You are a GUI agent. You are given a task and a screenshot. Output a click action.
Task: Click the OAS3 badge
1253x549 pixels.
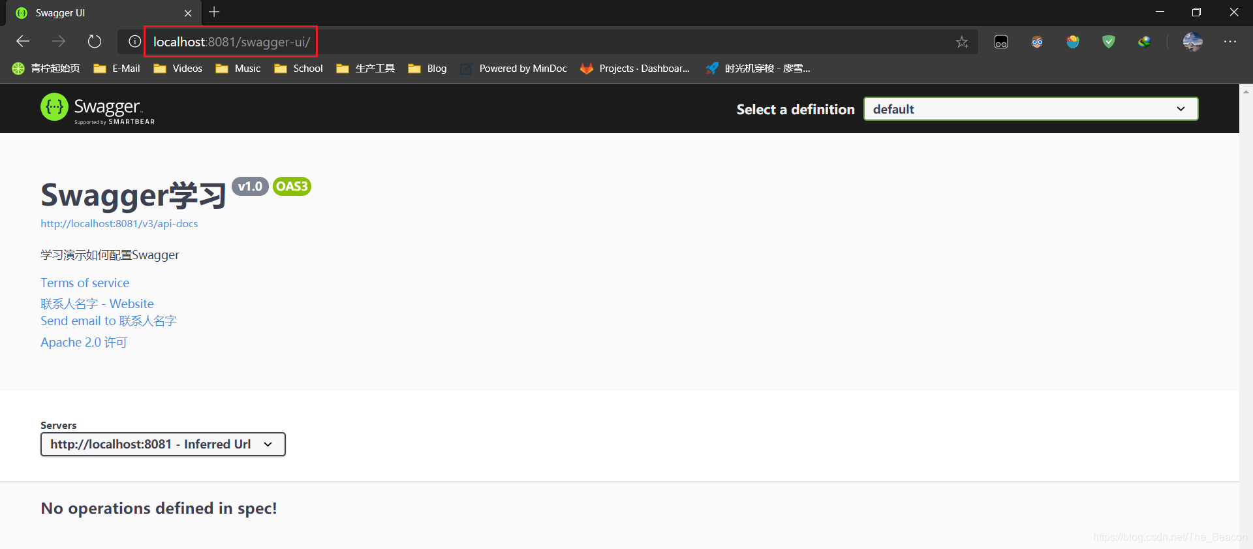[x=292, y=186]
